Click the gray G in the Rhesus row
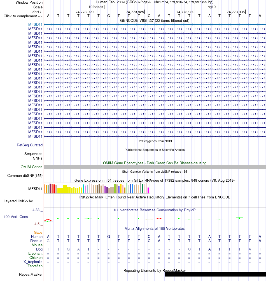The width and height of the screenshot is (266, 281). pos(48,241)
